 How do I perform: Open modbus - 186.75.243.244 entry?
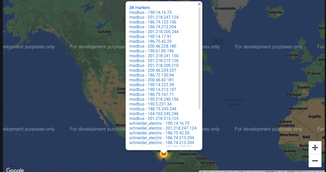[153, 109]
